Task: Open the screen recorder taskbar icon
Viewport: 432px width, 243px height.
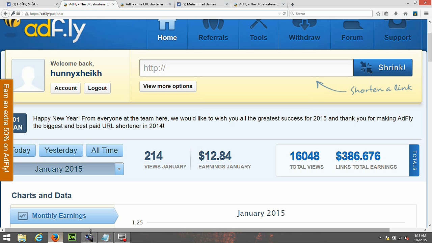Action: [x=122, y=238]
